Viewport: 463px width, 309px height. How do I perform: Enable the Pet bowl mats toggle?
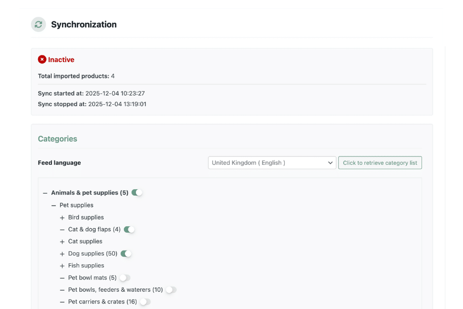pyautogui.click(x=124, y=278)
